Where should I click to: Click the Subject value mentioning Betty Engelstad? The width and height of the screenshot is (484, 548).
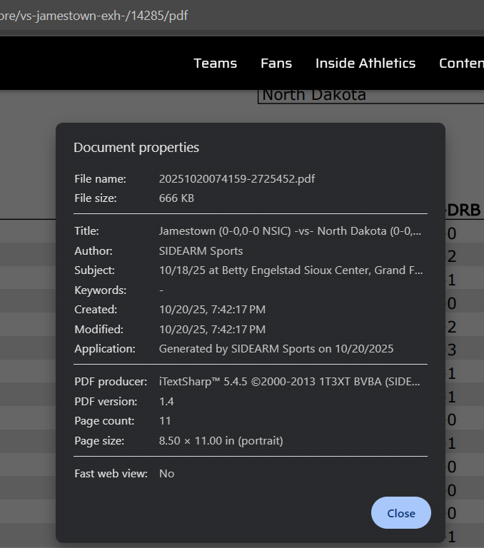pyautogui.click(x=290, y=270)
